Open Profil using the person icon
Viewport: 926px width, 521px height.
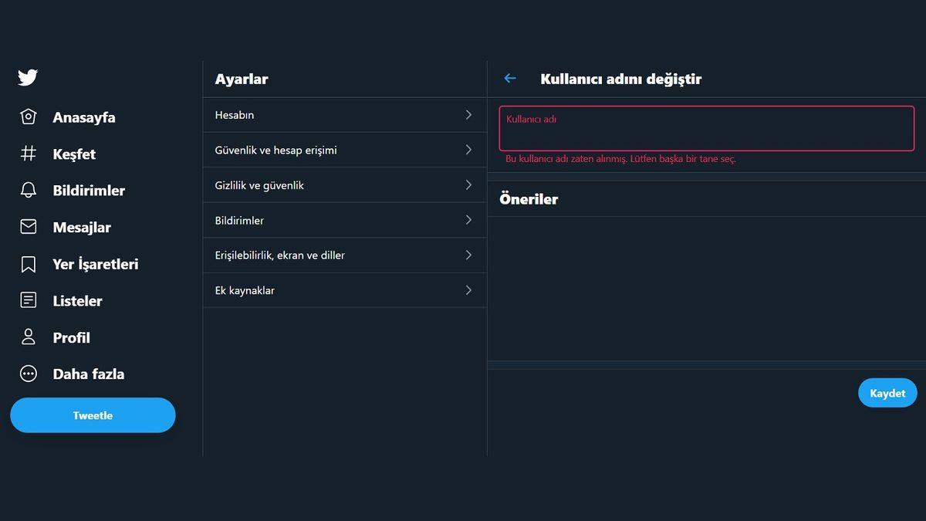(28, 337)
